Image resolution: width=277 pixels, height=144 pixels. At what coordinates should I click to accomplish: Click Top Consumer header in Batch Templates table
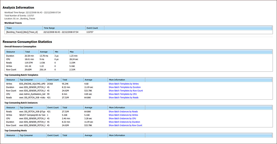(x=32, y=80)
